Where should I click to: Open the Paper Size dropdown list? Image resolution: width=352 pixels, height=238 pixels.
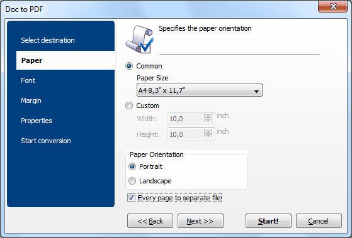pyautogui.click(x=200, y=90)
